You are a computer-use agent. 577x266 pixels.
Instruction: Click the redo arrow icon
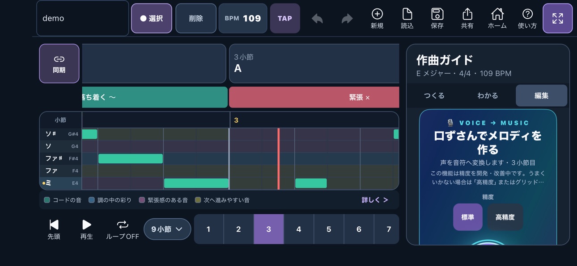coord(347,19)
